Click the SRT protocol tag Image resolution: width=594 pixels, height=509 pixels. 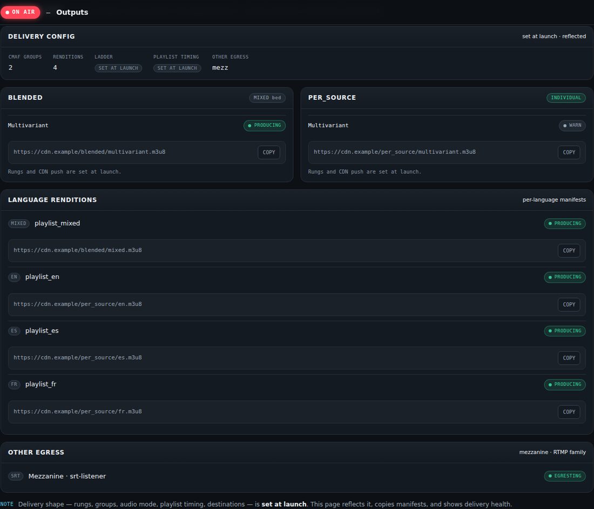click(16, 476)
